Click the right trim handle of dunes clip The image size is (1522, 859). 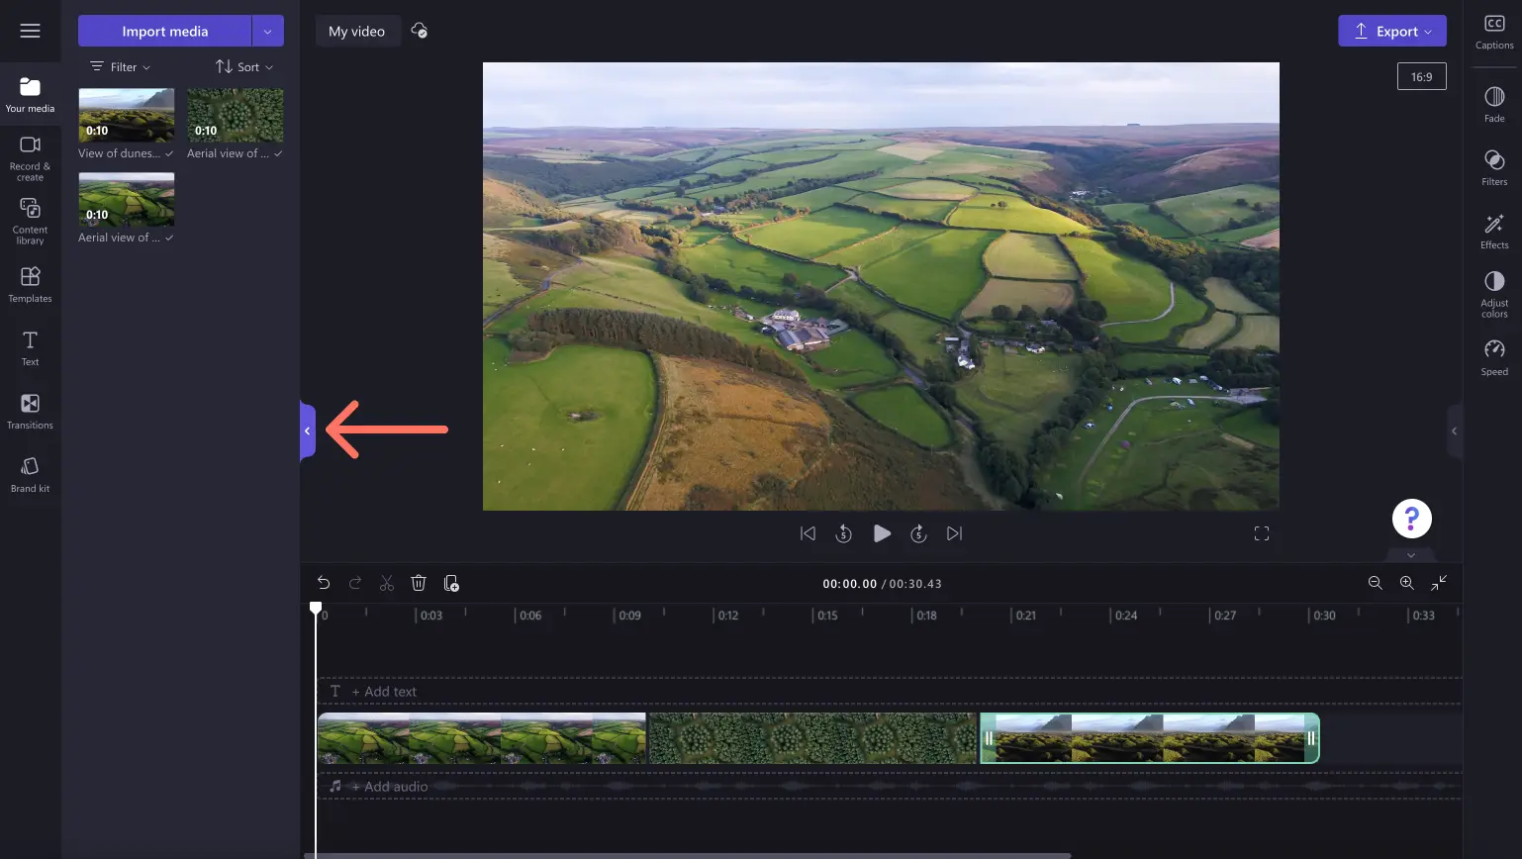[x=1311, y=738]
